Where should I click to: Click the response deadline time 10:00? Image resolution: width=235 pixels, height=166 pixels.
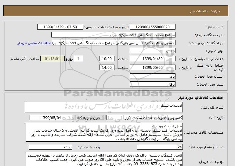[x=107, y=58]
